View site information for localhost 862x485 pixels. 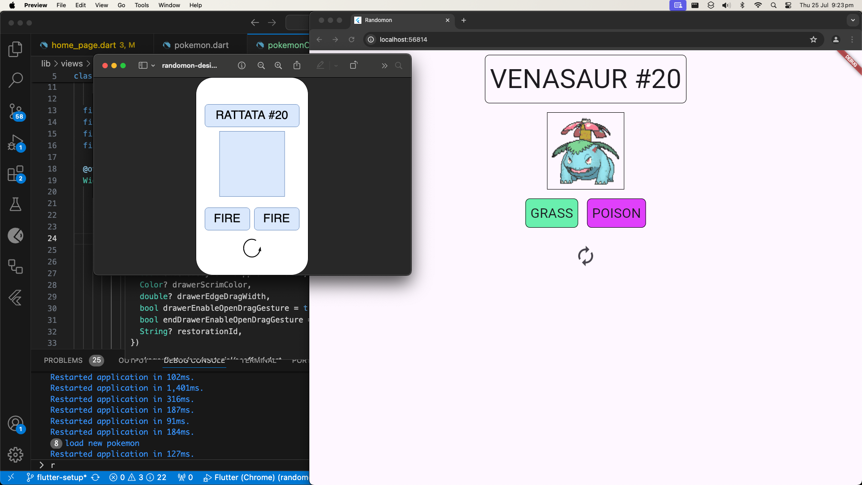pyautogui.click(x=371, y=40)
